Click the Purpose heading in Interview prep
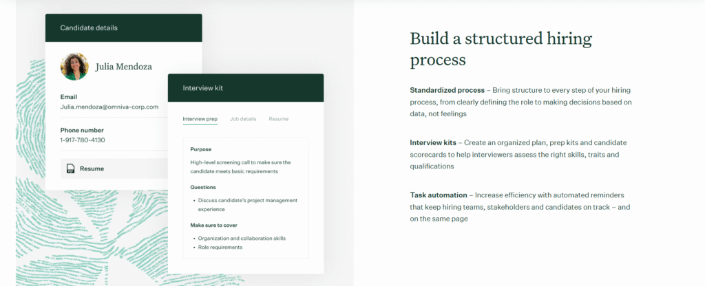Viewport: 705px width, 286px height. pos(200,149)
